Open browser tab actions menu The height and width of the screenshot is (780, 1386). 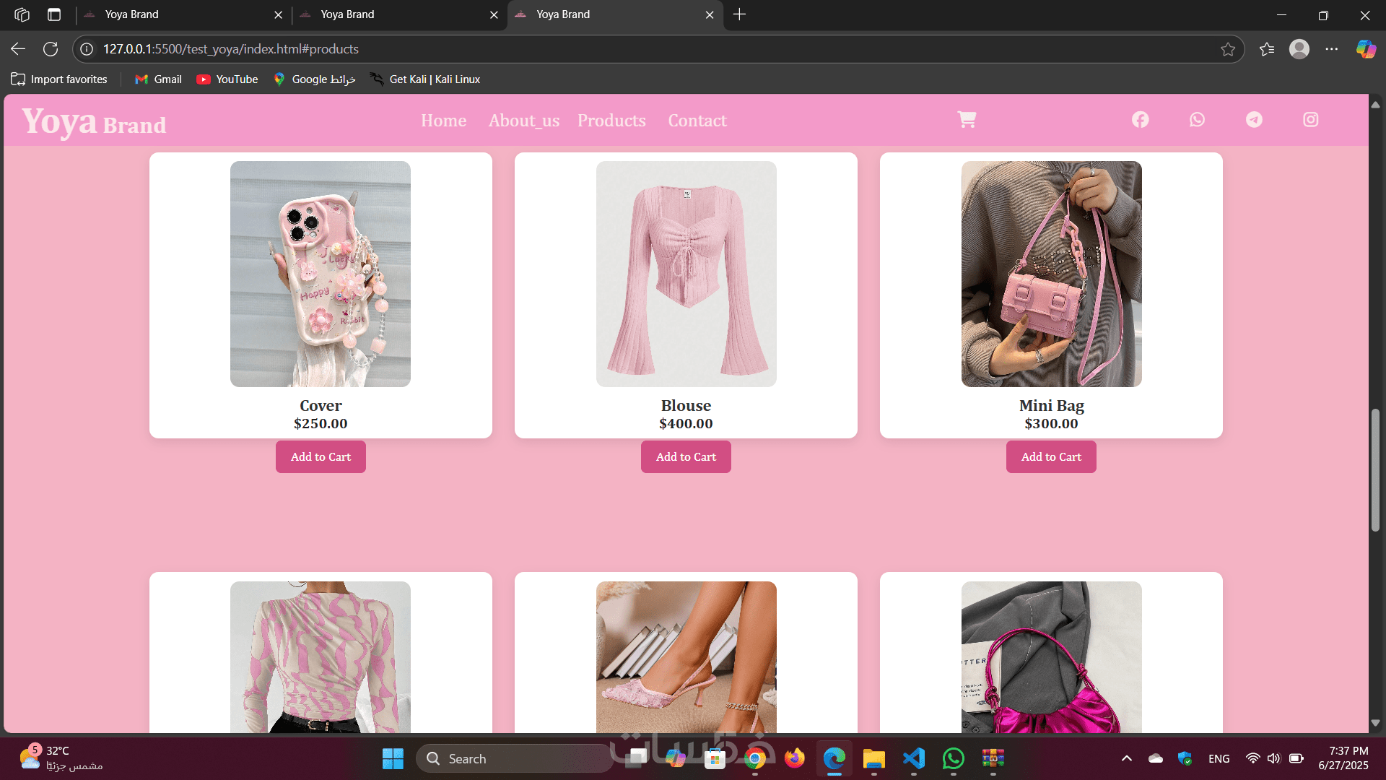[54, 14]
